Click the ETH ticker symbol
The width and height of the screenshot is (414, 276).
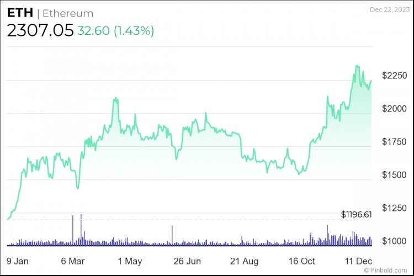[x=20, y=13]
